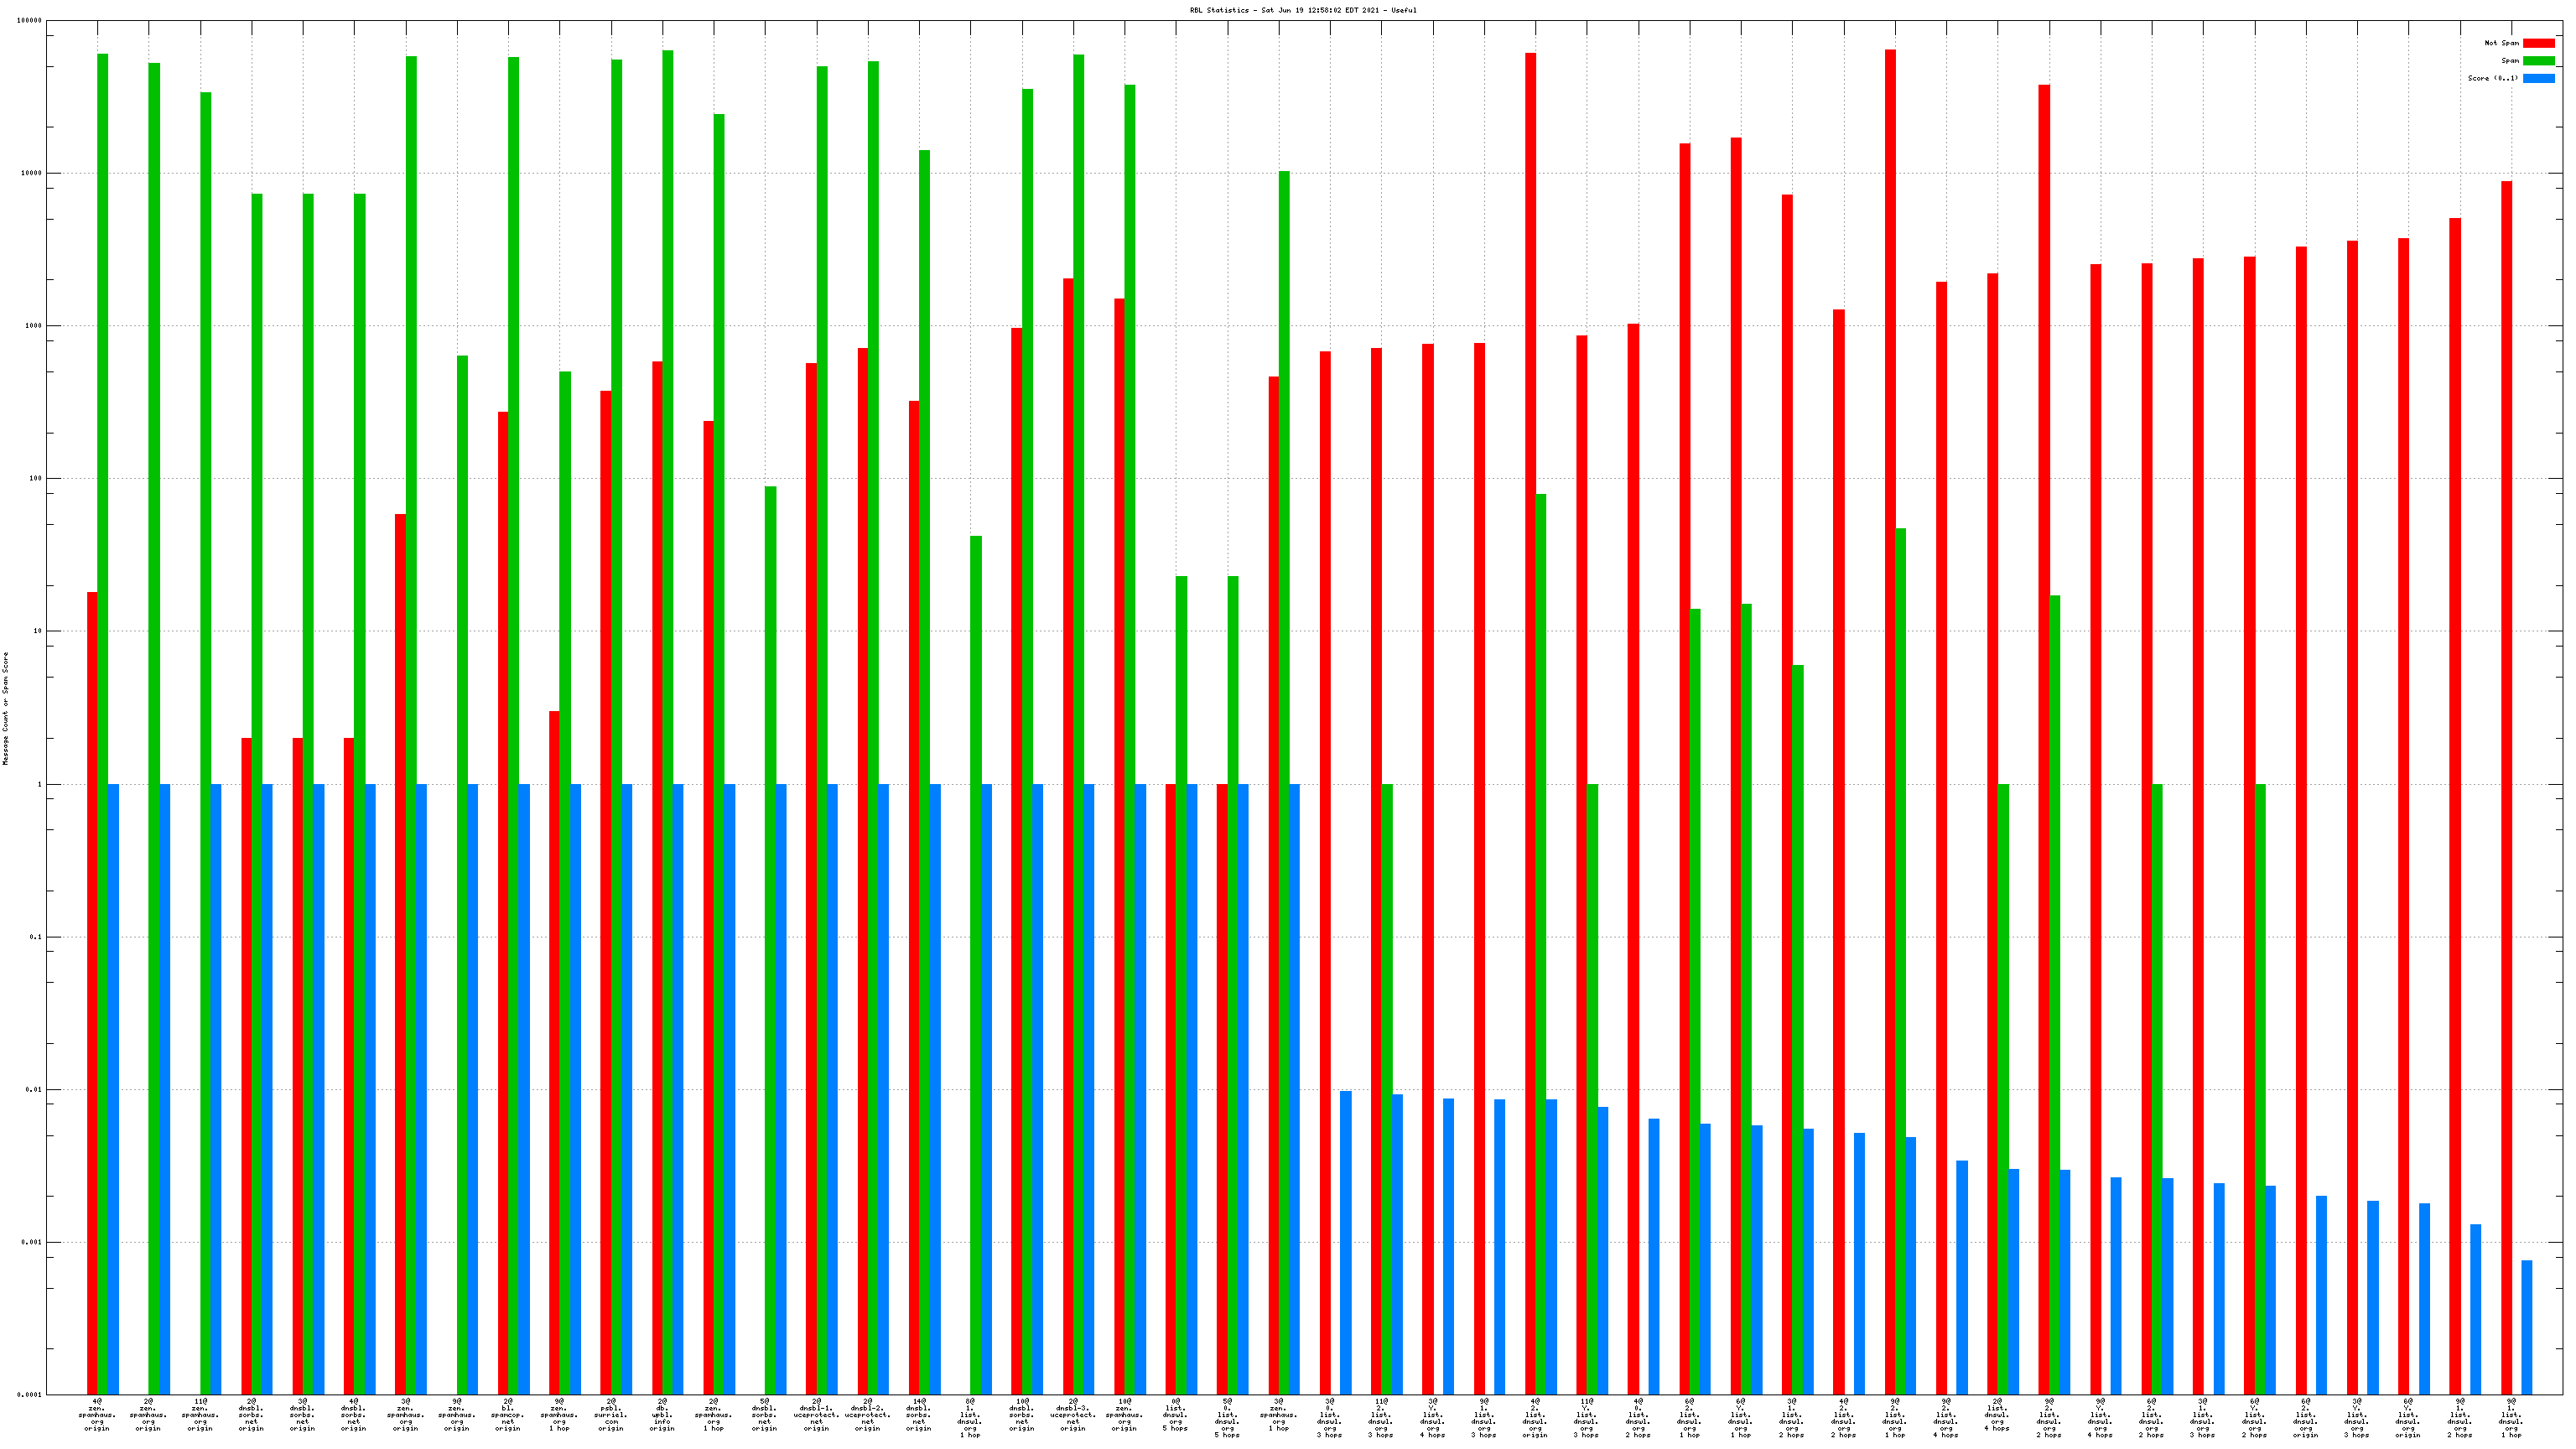Click the RBL Statistics chart title
2576x1449 pixels.
pos(1303,10)
